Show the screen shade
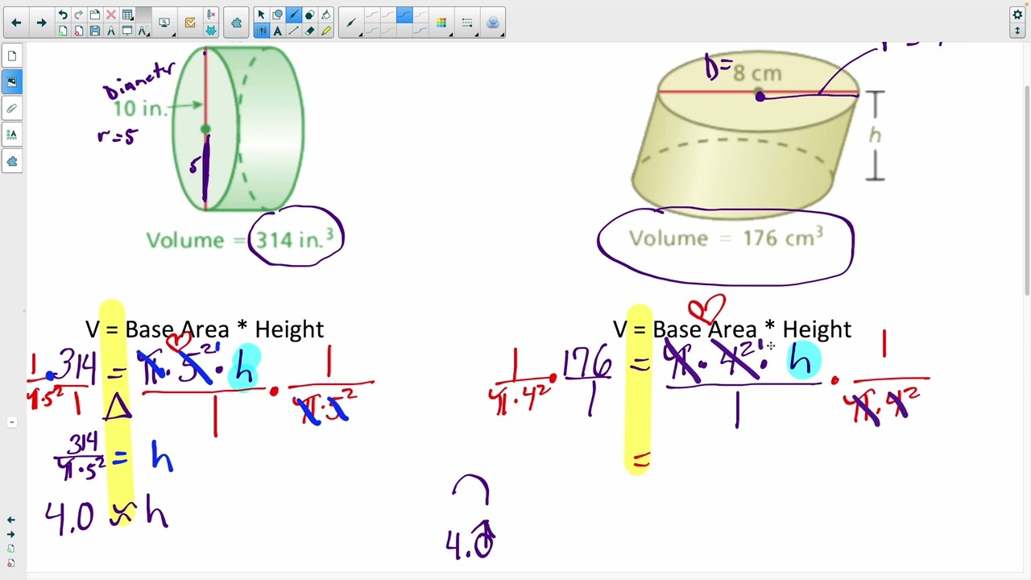 coord(127,31)
